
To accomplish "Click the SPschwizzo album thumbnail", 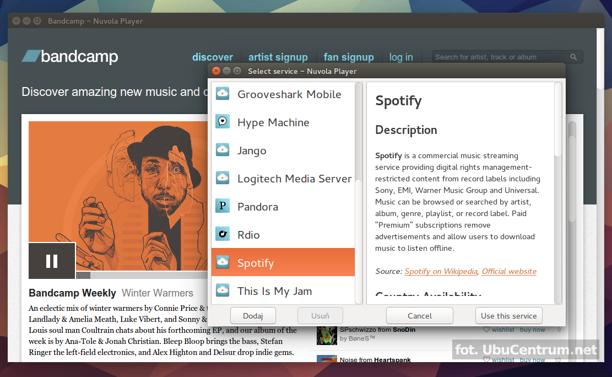I will (x=327, y=335).
